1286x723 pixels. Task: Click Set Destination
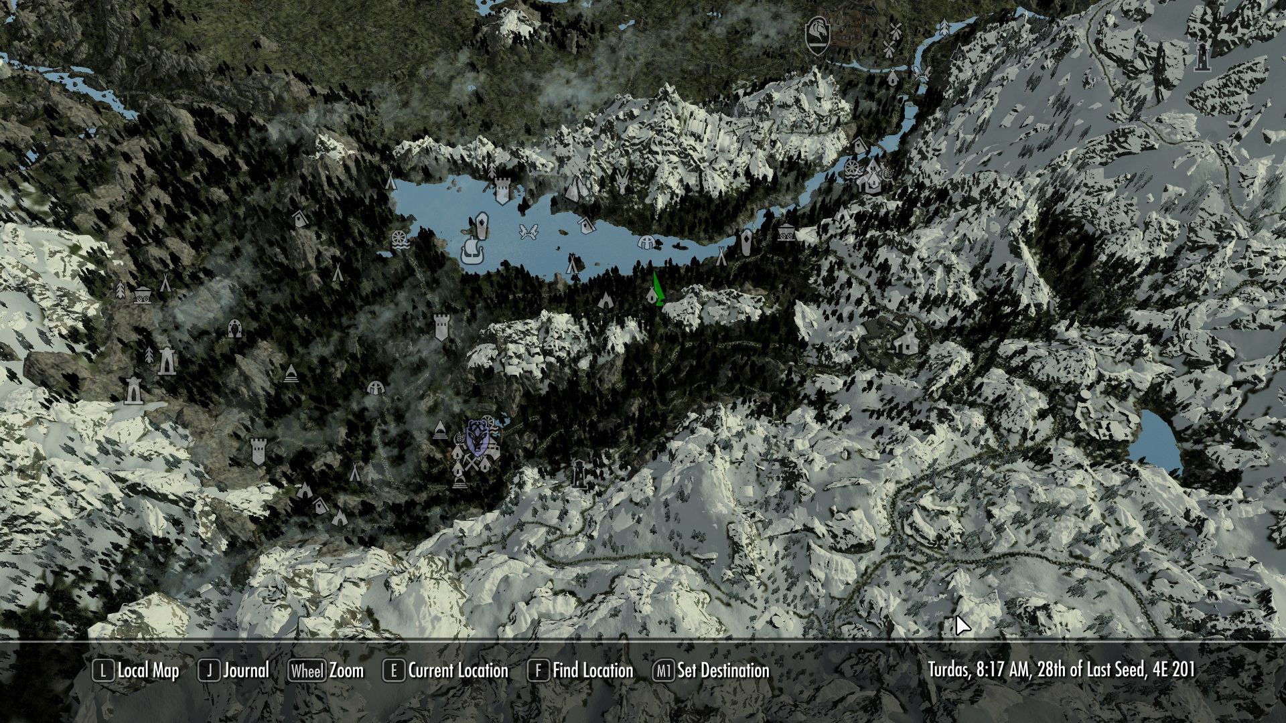pos(711,671)
